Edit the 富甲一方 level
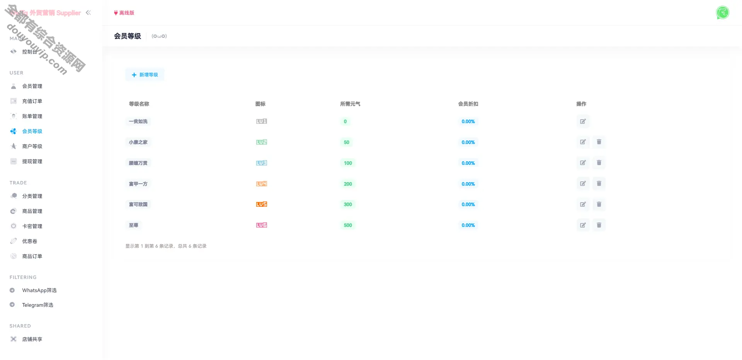 click(583, 184)
